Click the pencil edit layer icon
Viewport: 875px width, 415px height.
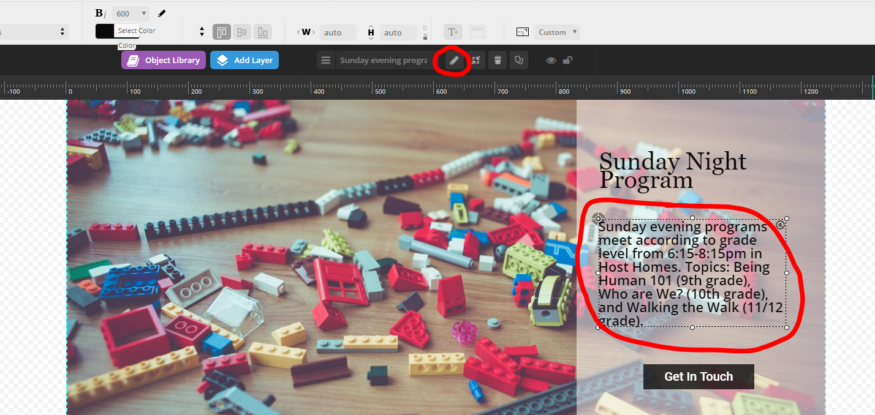click(x=454, y=61)
